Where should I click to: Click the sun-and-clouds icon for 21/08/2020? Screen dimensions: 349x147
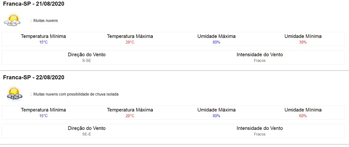[x=12, y=20]
